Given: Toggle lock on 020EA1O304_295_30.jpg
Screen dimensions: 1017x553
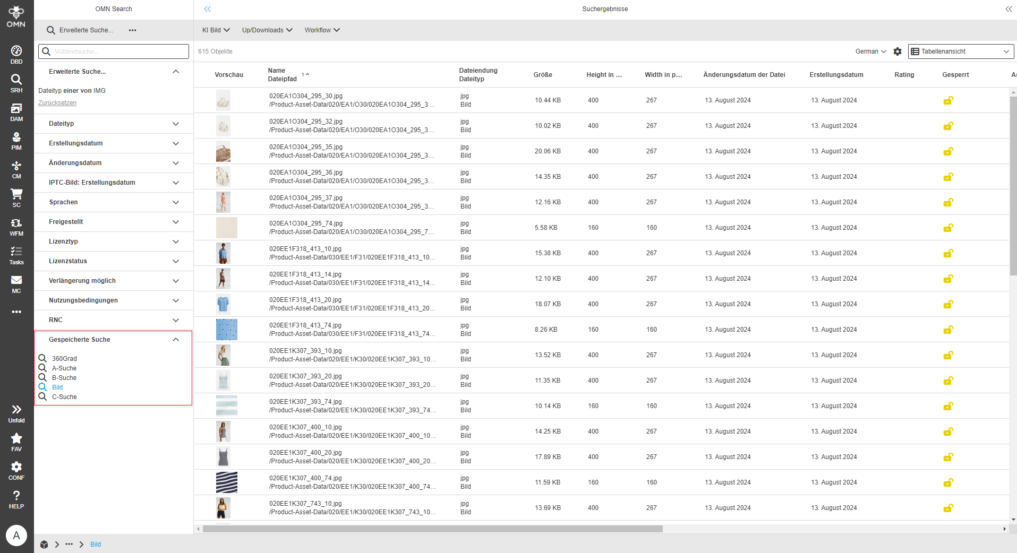Looking at the screenshot, I should pos(948,100).
